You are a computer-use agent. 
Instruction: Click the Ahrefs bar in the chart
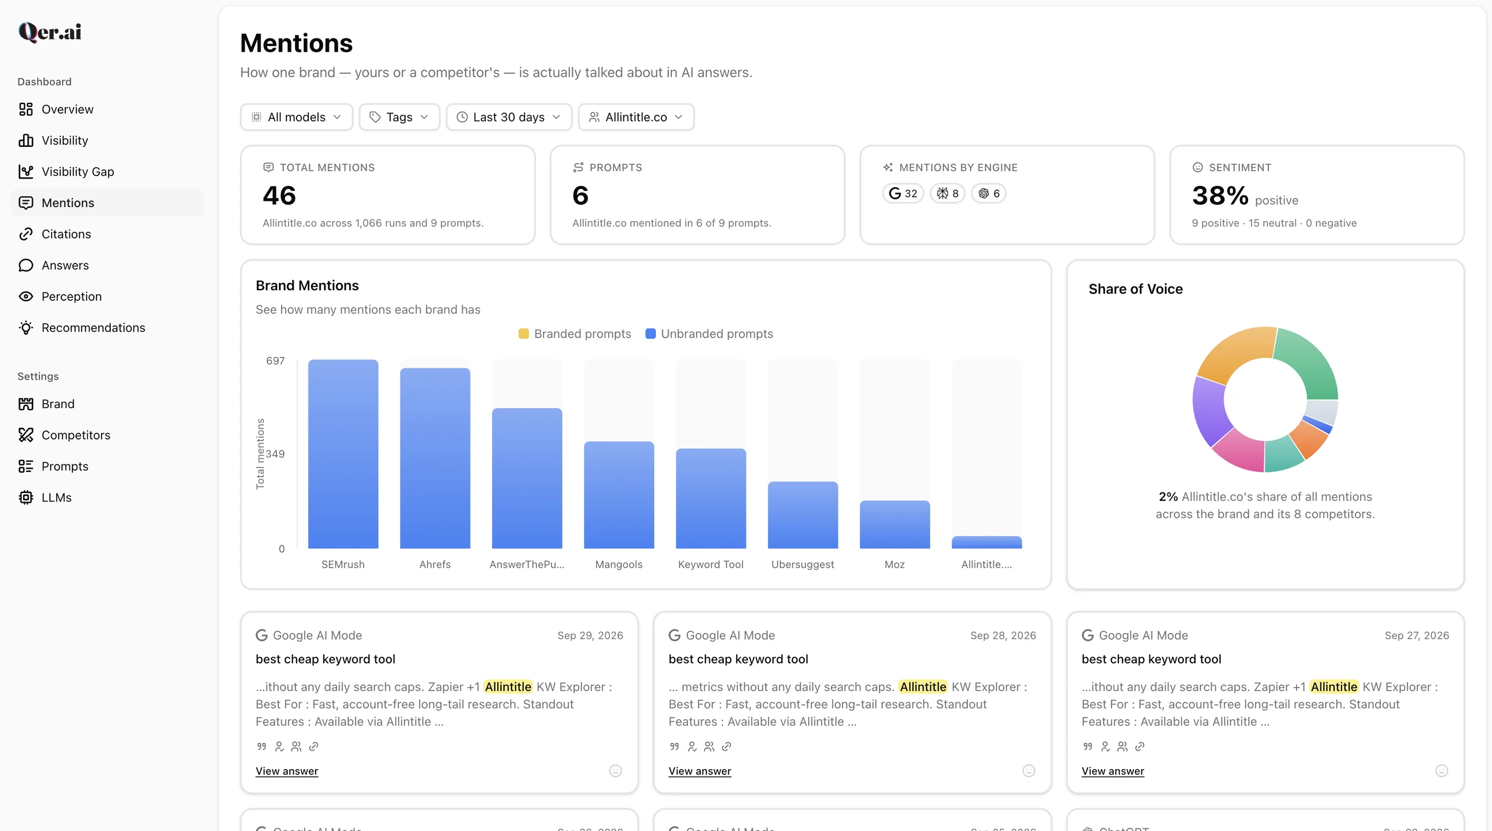pyautogui.click(x=435, y=459)
